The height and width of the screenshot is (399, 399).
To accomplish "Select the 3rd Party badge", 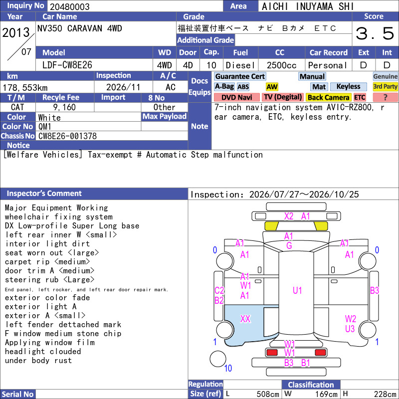I will (x=385, y=87).
